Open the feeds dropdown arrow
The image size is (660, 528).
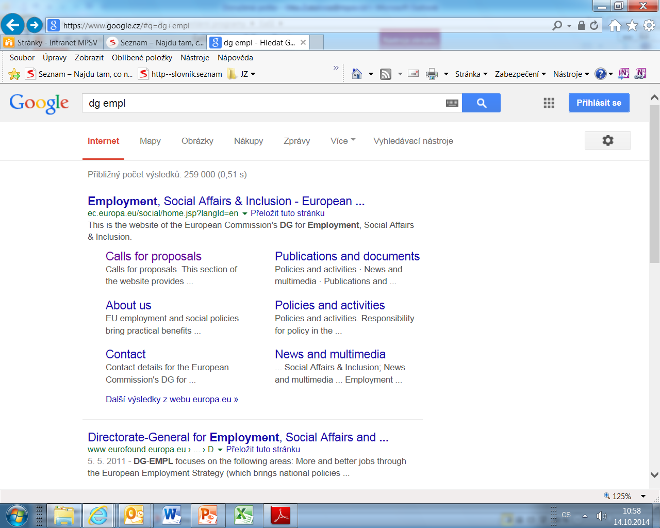(x=400, y=74)
